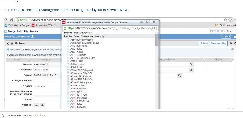Click the browser home icon
Image resolution: width=243 pixels, height=118 pixels.
[11, 20]
